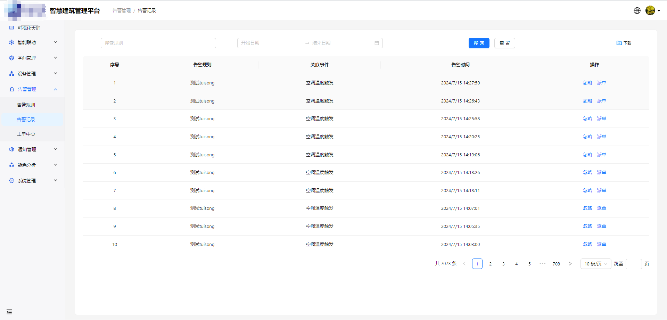Image resolution: width=667 pixels, height=320 pixels.
Task: Open the 10 条/页 page size dropdown
Action: [x=595, y=264]
